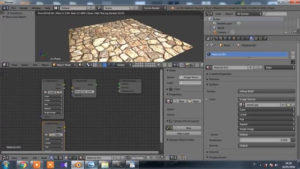300x169 pixels.
Task: Open the Node menu in node editor
Action: (x=44, y=158)
